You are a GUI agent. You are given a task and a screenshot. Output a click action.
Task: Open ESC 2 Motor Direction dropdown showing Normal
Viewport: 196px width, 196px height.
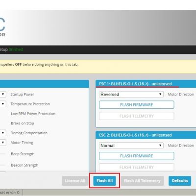[131, 146]
